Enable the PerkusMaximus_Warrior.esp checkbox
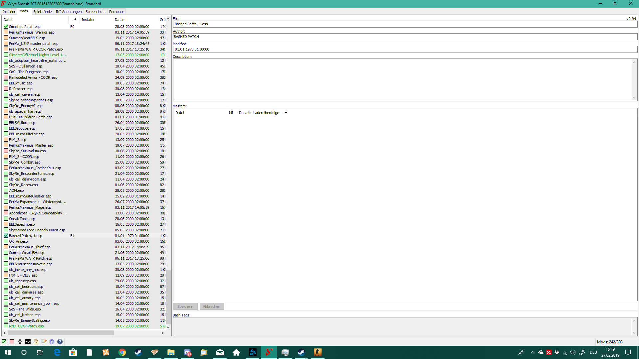 point(6,32)
